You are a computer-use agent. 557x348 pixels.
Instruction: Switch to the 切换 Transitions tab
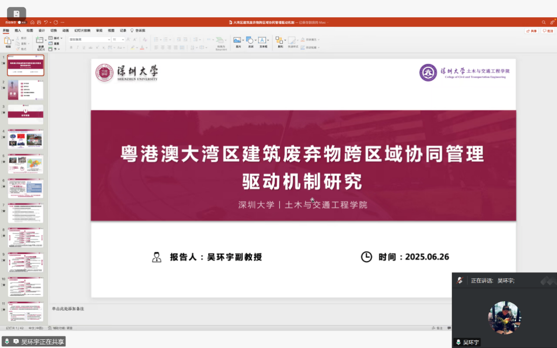click(x=53, y=31)
